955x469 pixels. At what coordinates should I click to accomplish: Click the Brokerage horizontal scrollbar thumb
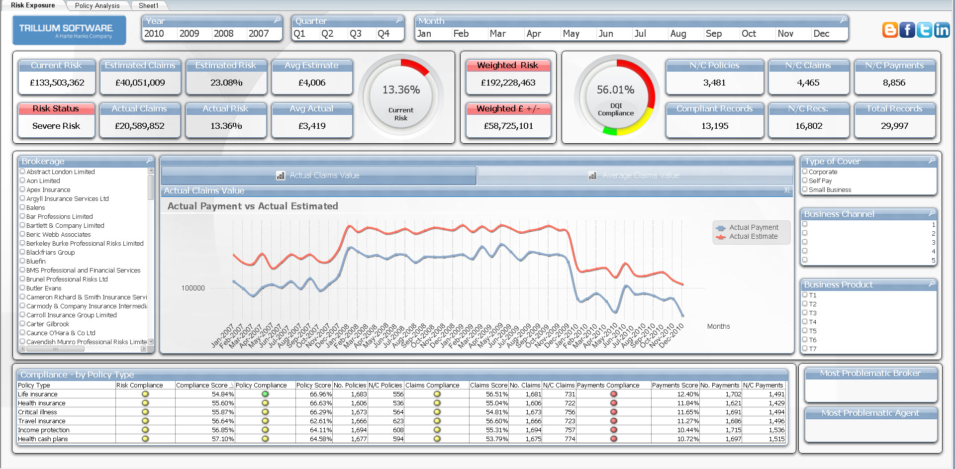[55, 349]
